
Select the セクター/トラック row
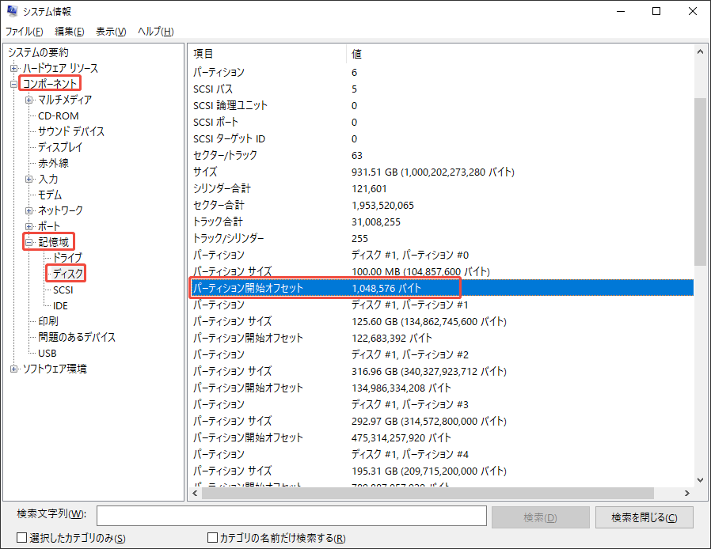441,155
